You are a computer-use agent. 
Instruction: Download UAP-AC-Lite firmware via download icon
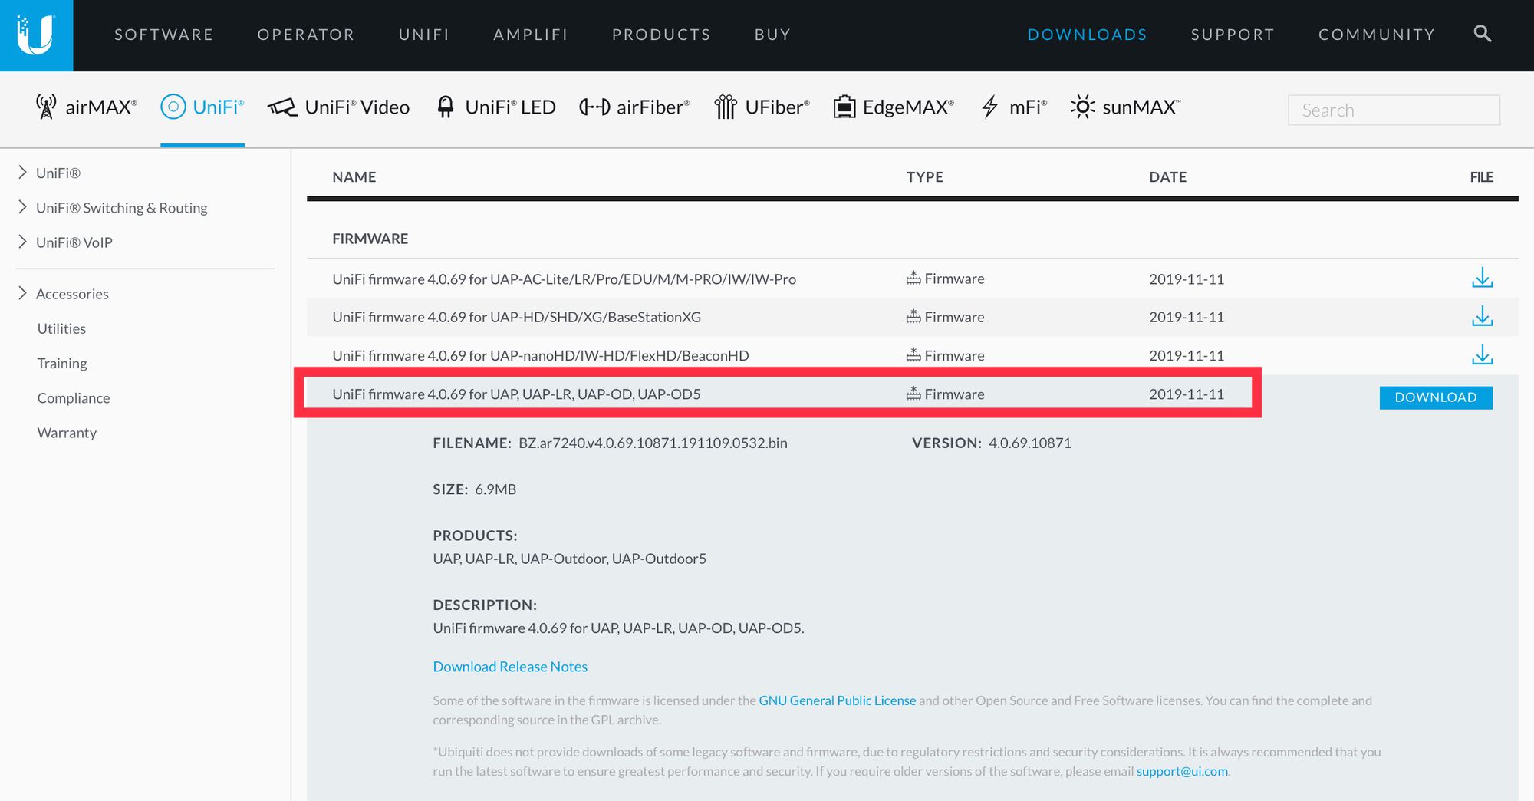click(x=1482, y=279)
